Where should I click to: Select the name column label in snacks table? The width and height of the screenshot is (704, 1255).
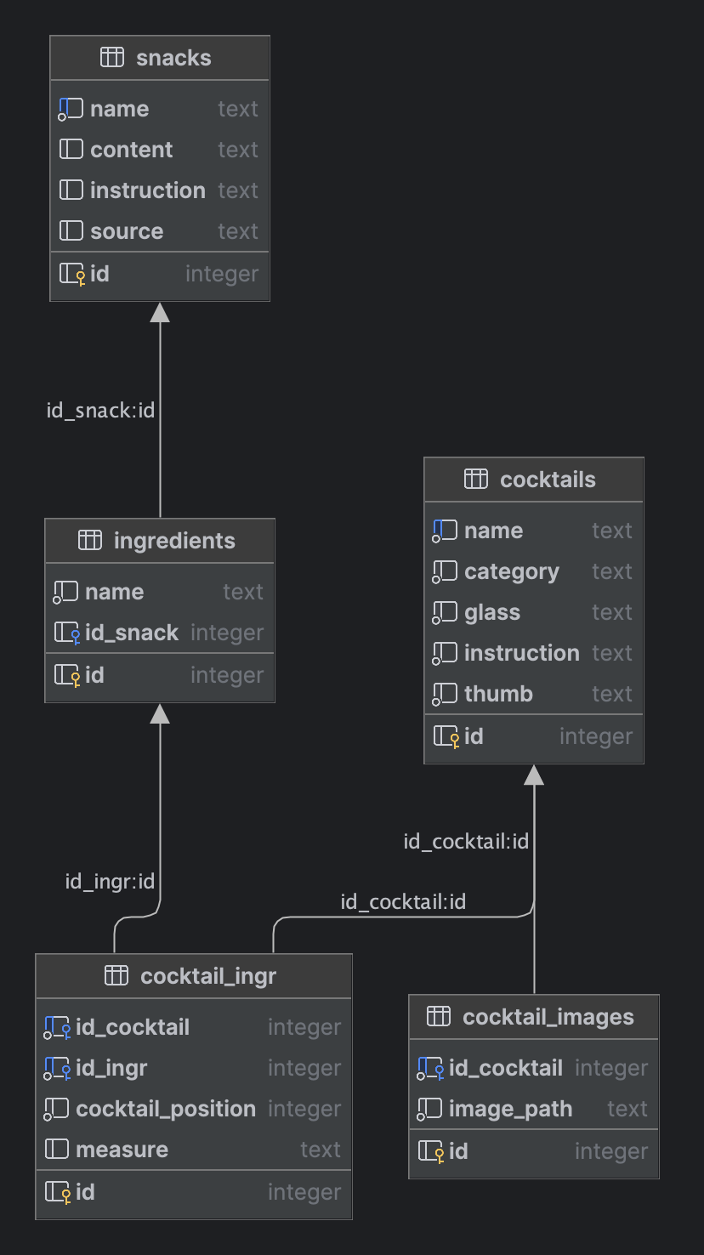click(120, 109)
